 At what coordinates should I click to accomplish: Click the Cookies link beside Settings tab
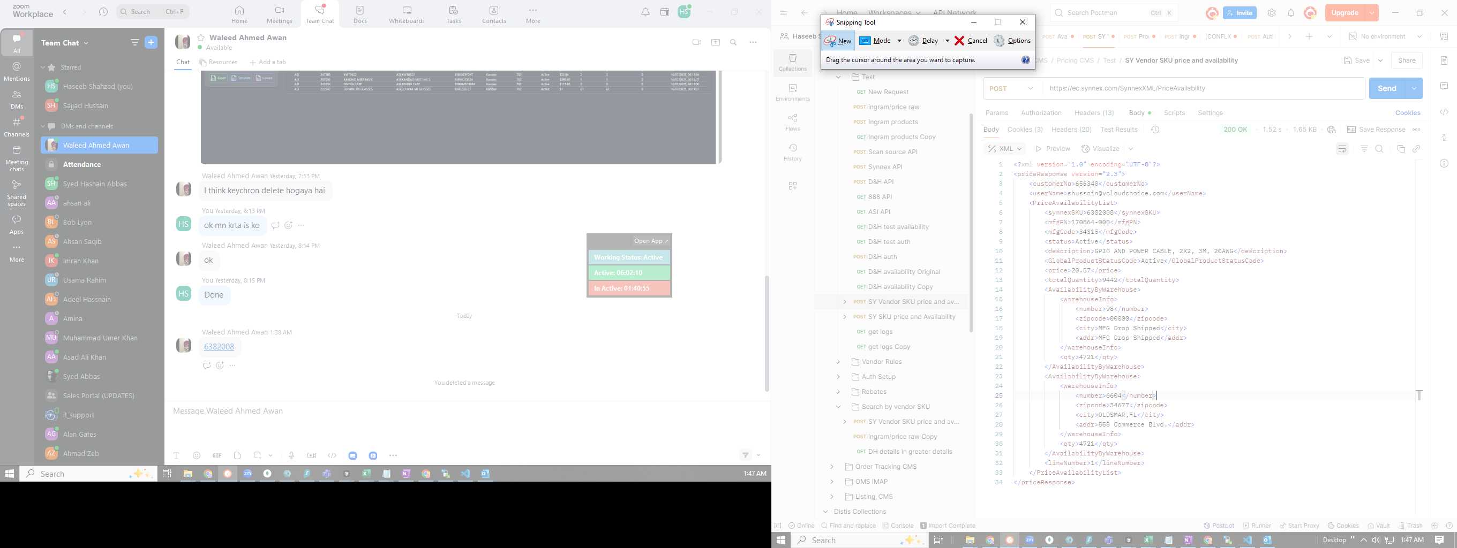click(x=1407, y=113)
